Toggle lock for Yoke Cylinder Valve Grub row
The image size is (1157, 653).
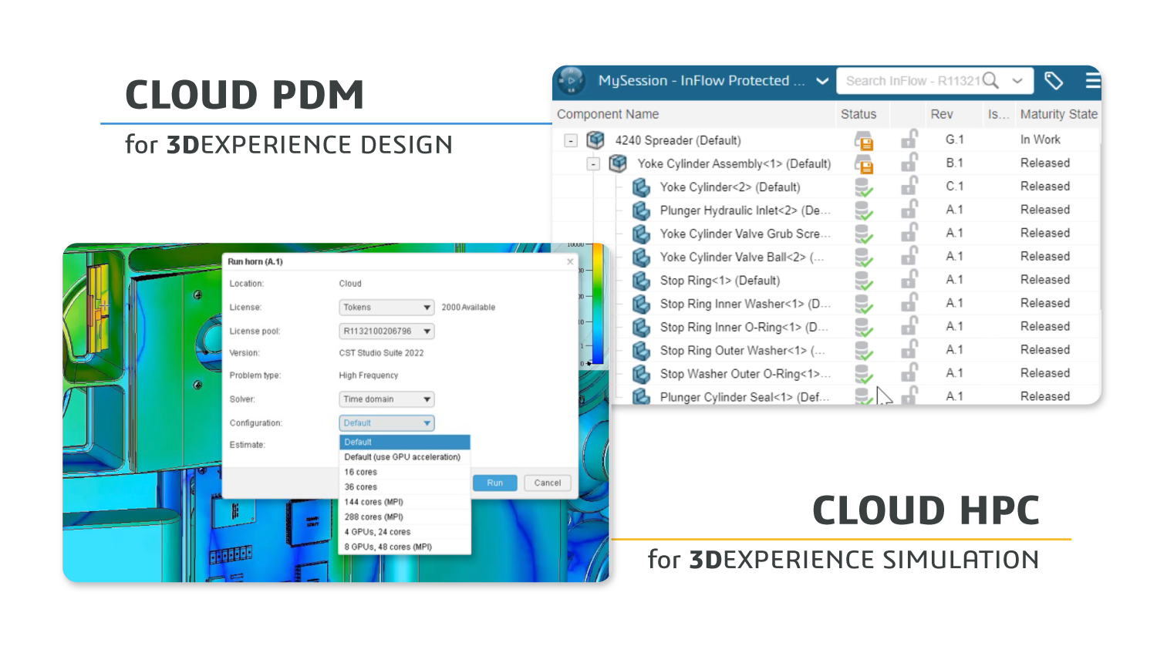coord(909,232)
